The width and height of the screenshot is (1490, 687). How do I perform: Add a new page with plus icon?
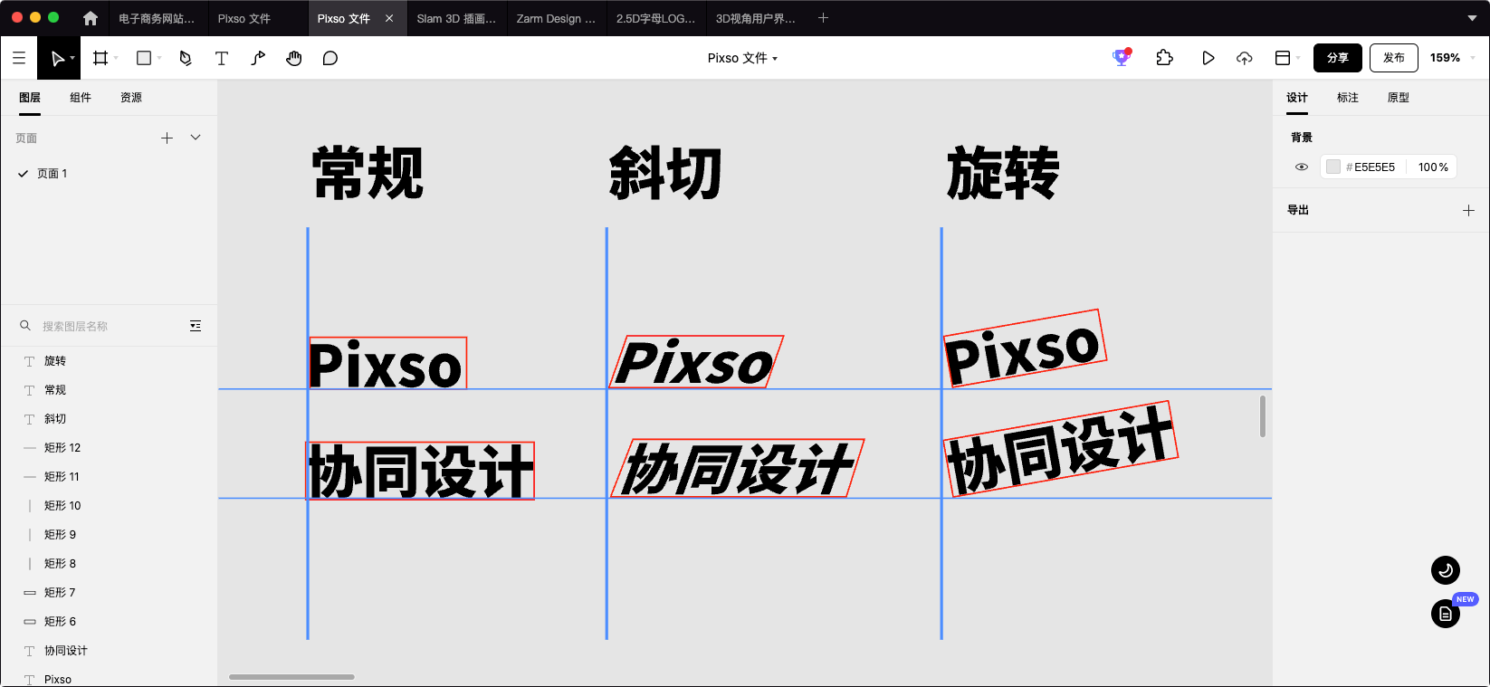click(167, 138)
